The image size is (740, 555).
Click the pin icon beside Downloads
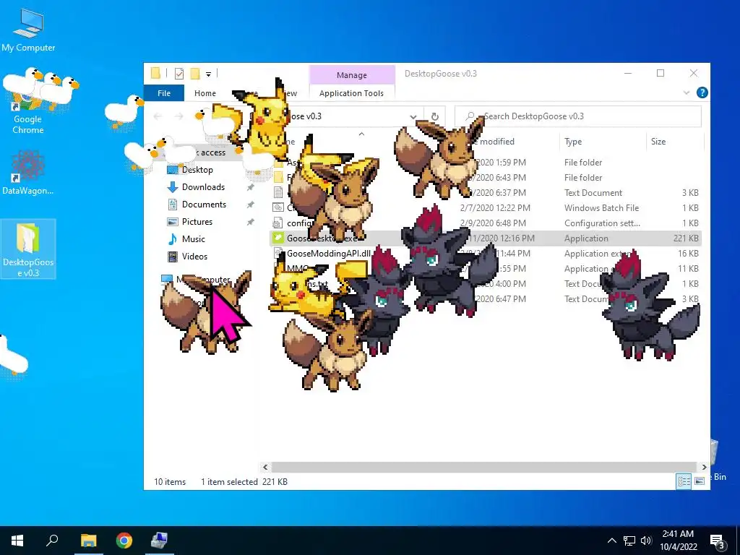coord(250,187)
